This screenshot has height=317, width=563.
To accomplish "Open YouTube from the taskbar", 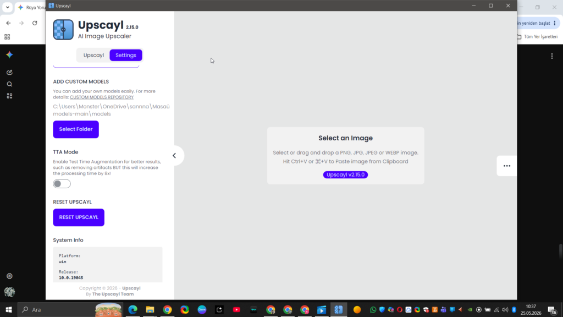I will (x=236, y=309).
